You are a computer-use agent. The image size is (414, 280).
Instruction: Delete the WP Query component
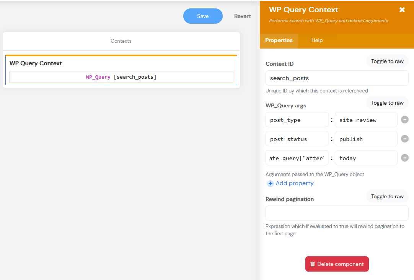pos(337,264)
